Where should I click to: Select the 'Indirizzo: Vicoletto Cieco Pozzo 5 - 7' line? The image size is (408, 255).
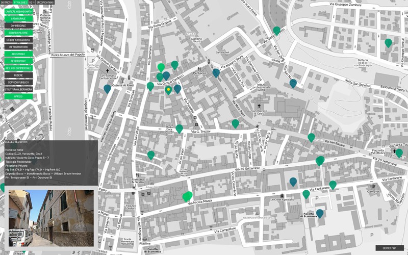(27, 158)
